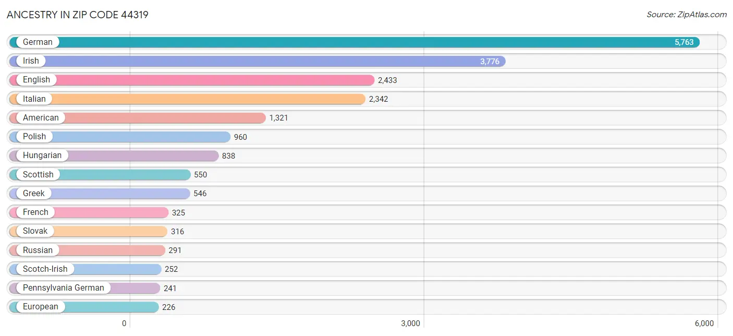Select the Russian ancestry label
This screenshot has height=336, width=733.
[x=38, y=250]
